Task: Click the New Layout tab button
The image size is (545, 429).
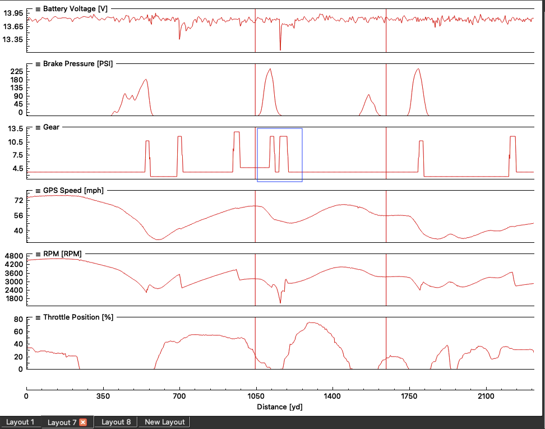Action: pyautogui.click(x=164, y=422)
